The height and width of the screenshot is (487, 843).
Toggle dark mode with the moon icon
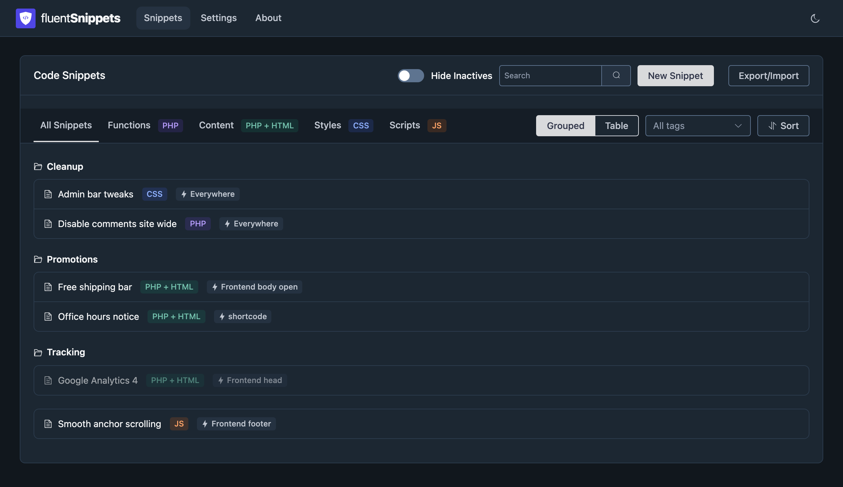click(x=815, y=18)
